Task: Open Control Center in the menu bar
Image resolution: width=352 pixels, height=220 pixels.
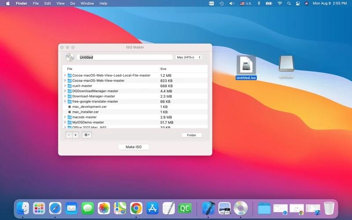Action: [298, 4]
